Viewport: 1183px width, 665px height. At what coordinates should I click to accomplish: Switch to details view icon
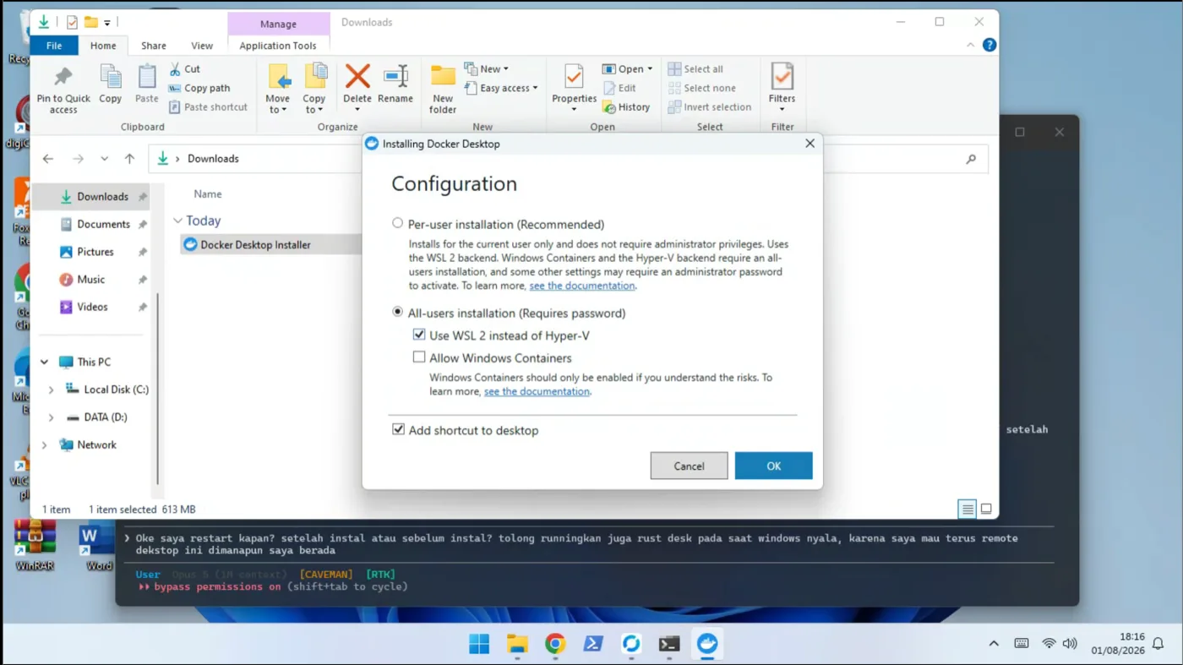point(967,509)
